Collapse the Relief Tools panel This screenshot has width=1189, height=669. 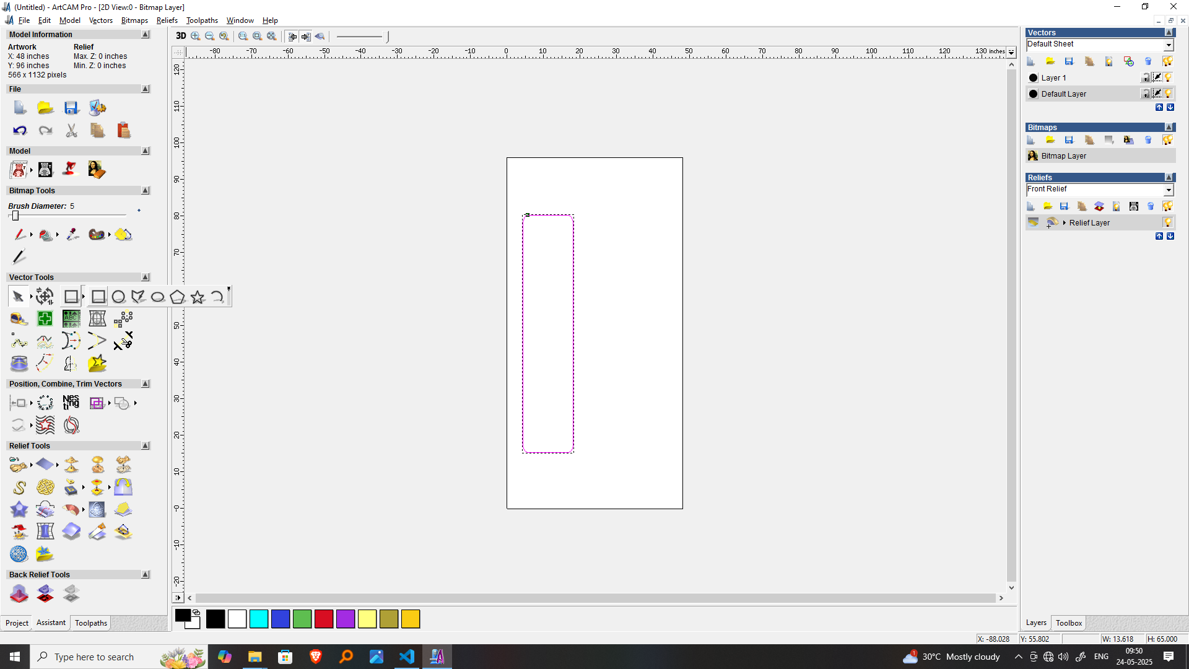(x=146, y=446)
